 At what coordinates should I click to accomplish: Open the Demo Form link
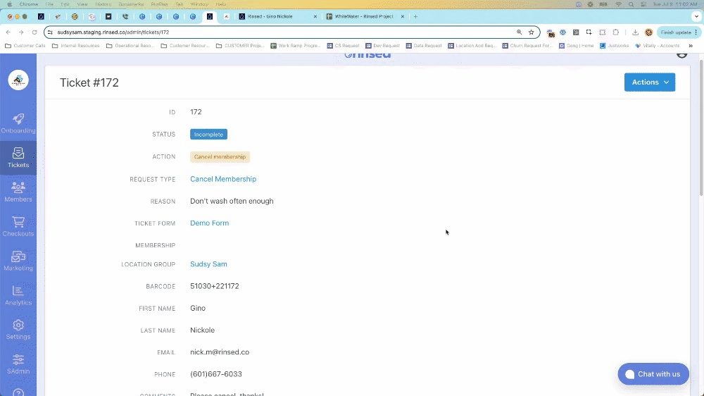click(209, 223)
